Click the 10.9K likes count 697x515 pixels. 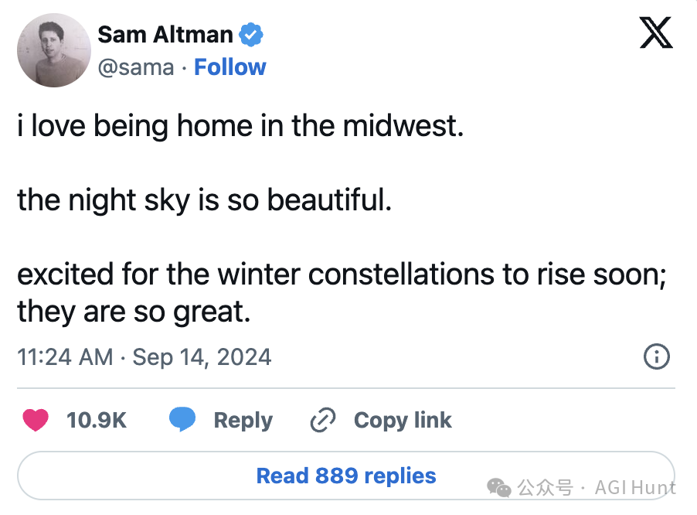click(97, 421)
